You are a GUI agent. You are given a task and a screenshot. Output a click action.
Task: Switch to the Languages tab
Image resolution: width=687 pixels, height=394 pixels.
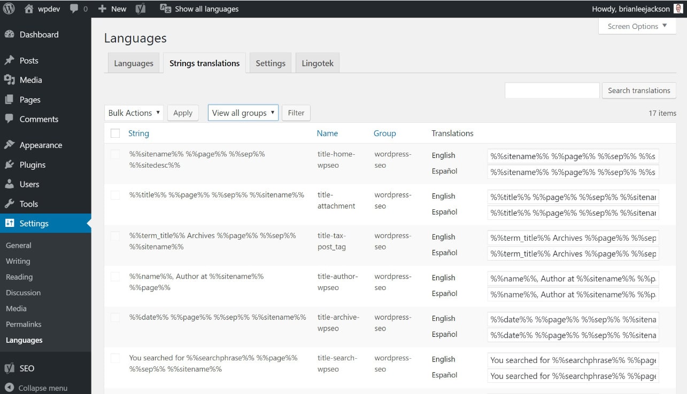[134, 63]
